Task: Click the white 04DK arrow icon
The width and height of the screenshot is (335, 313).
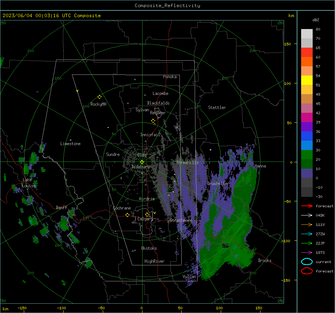Action: pyautogui.click(x=307, y=215)
